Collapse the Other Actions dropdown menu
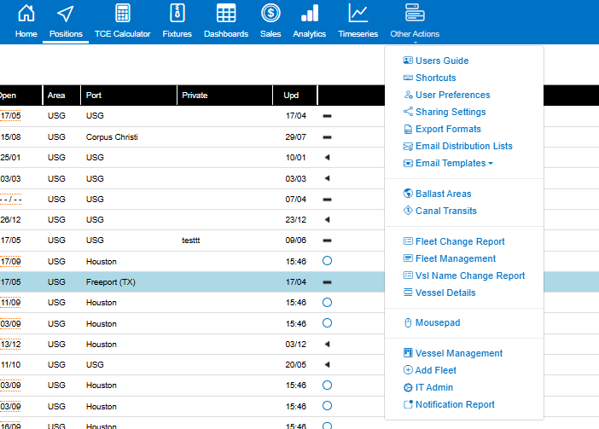 click(415, 21)
